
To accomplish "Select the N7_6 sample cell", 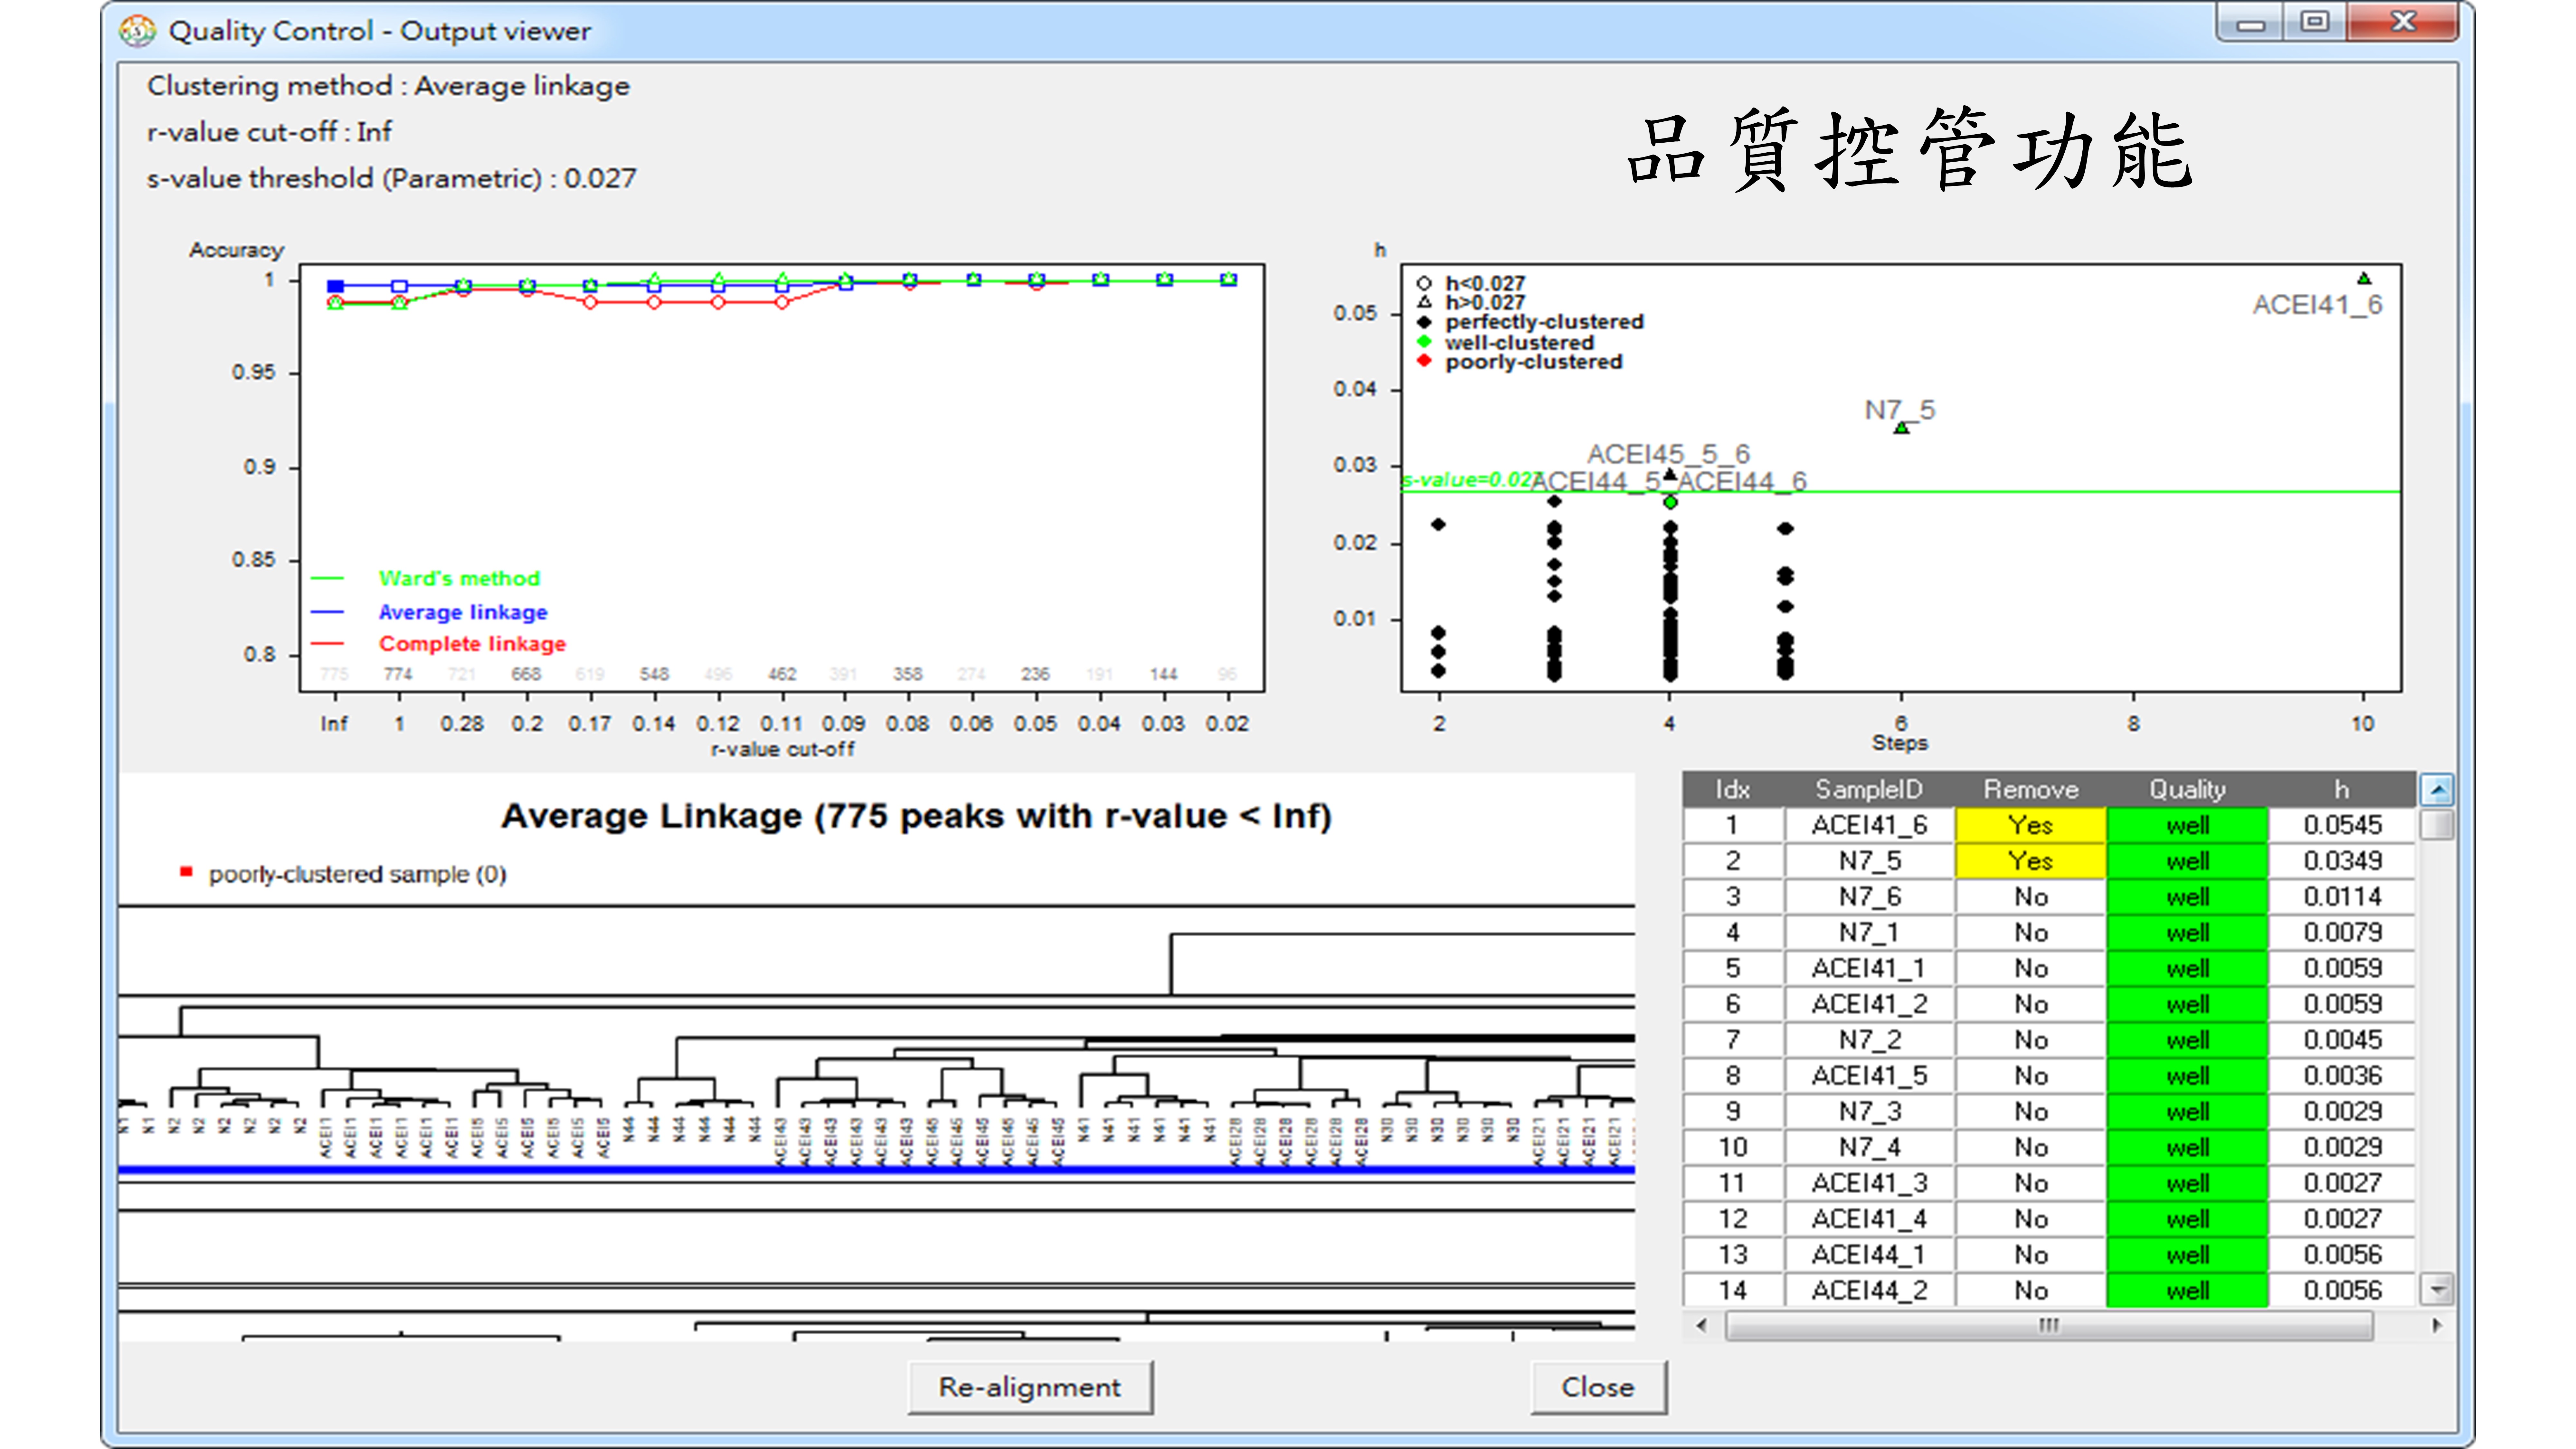I will [1869, 897].
